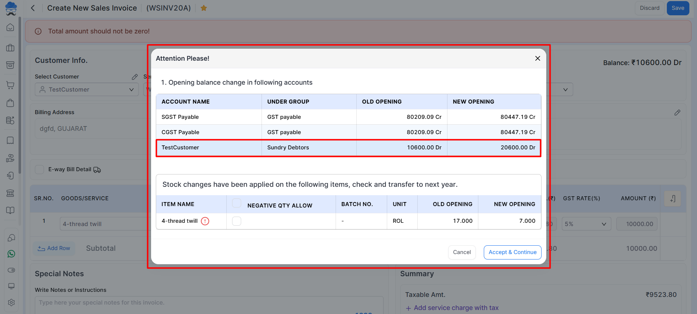The height and width of the screenshot is (314, 697).
Task: Open the TestCustomer dropdown
Action: click(87, 89)
